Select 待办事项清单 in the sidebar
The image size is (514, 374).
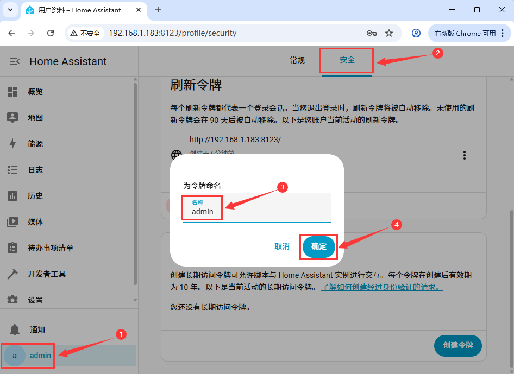(51, 248)
